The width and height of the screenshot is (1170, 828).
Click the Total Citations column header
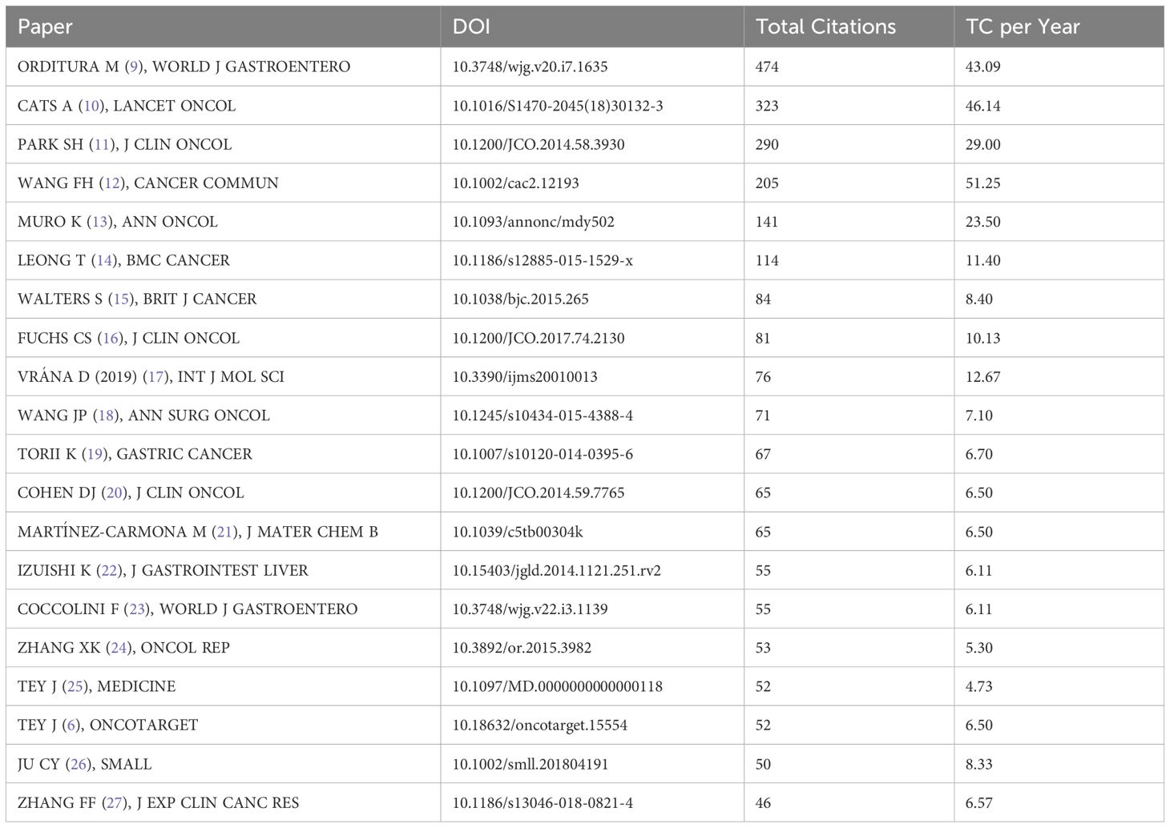coord(825,26)
